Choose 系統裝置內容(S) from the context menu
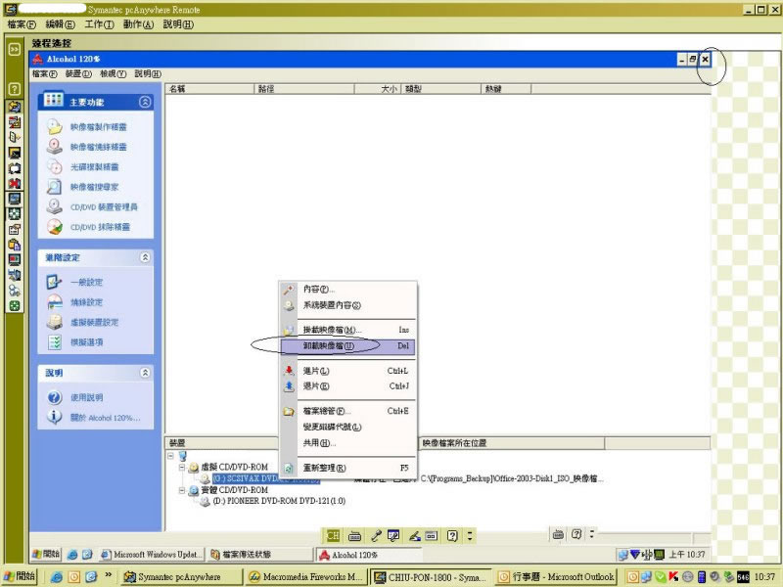Image resolution: width=783 pixels, height=587 pixels. (348, 305)
